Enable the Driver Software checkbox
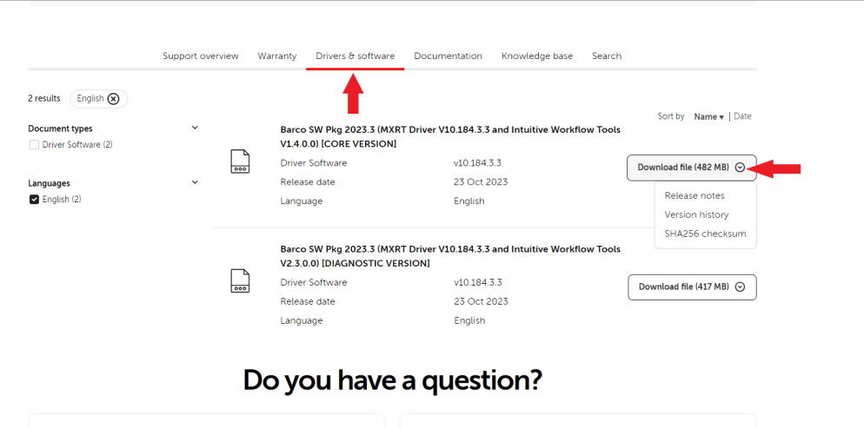 pos(34,145)
